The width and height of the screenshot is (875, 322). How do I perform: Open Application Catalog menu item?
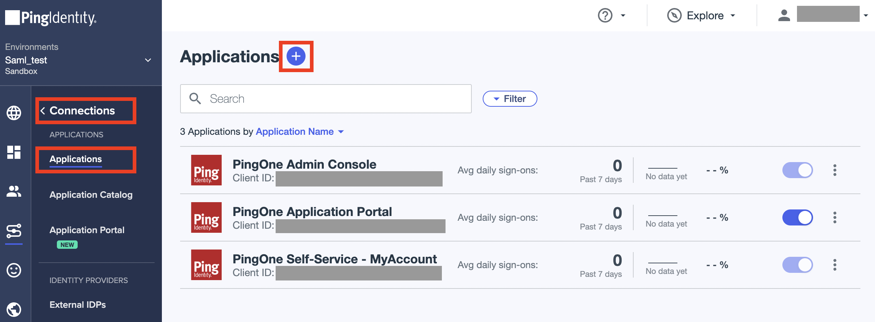tap(91, 195)
